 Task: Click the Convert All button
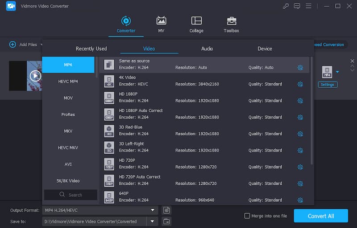click(x=320, y=216)
